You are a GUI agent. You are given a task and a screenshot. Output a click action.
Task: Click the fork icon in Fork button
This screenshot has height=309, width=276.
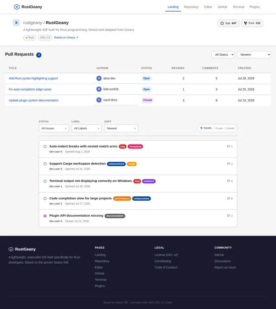(x=245, y=23)
